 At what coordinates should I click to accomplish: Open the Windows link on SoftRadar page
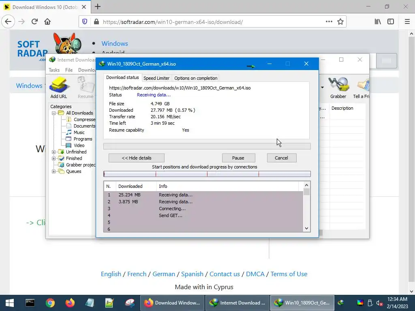pyautogui.click(x=115, y=44)
